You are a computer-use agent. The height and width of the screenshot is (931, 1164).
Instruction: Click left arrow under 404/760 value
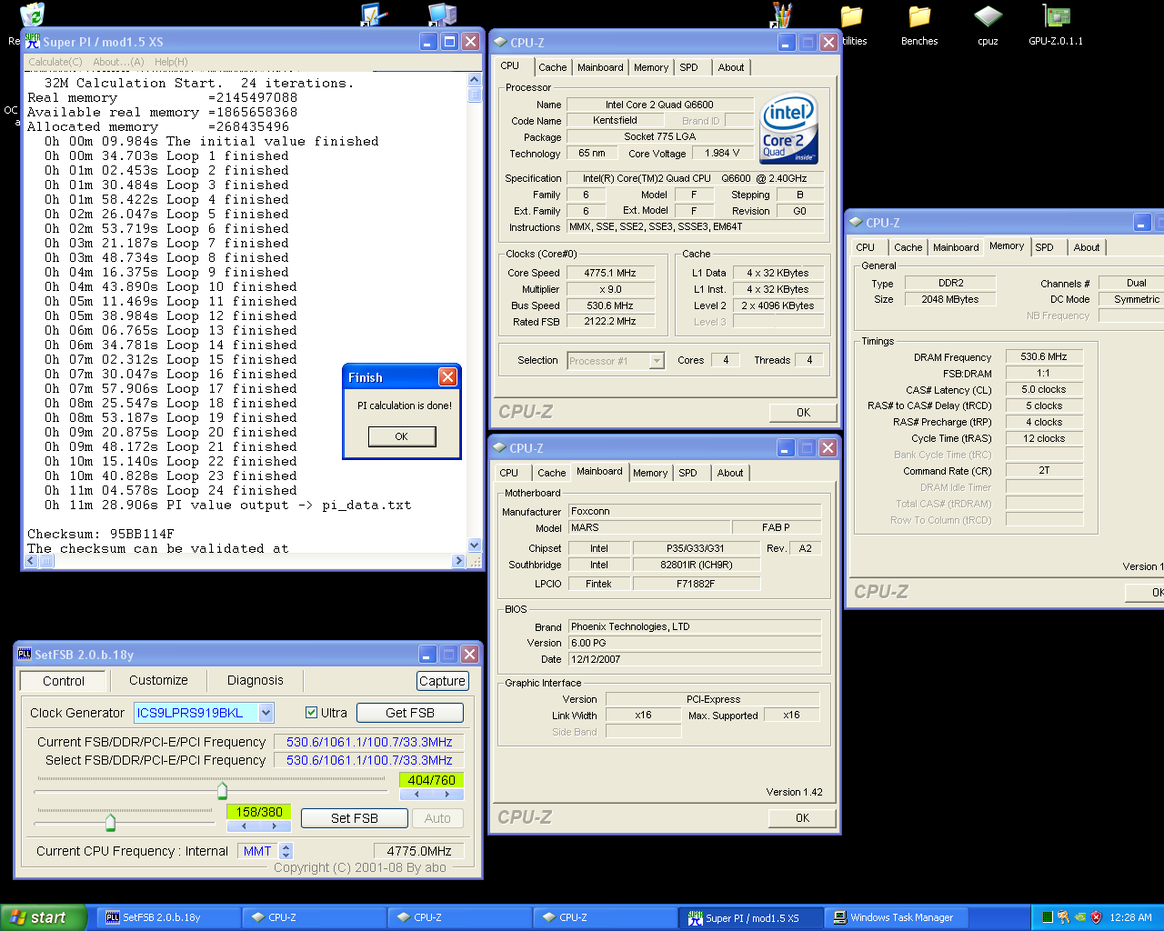[416, 795]
